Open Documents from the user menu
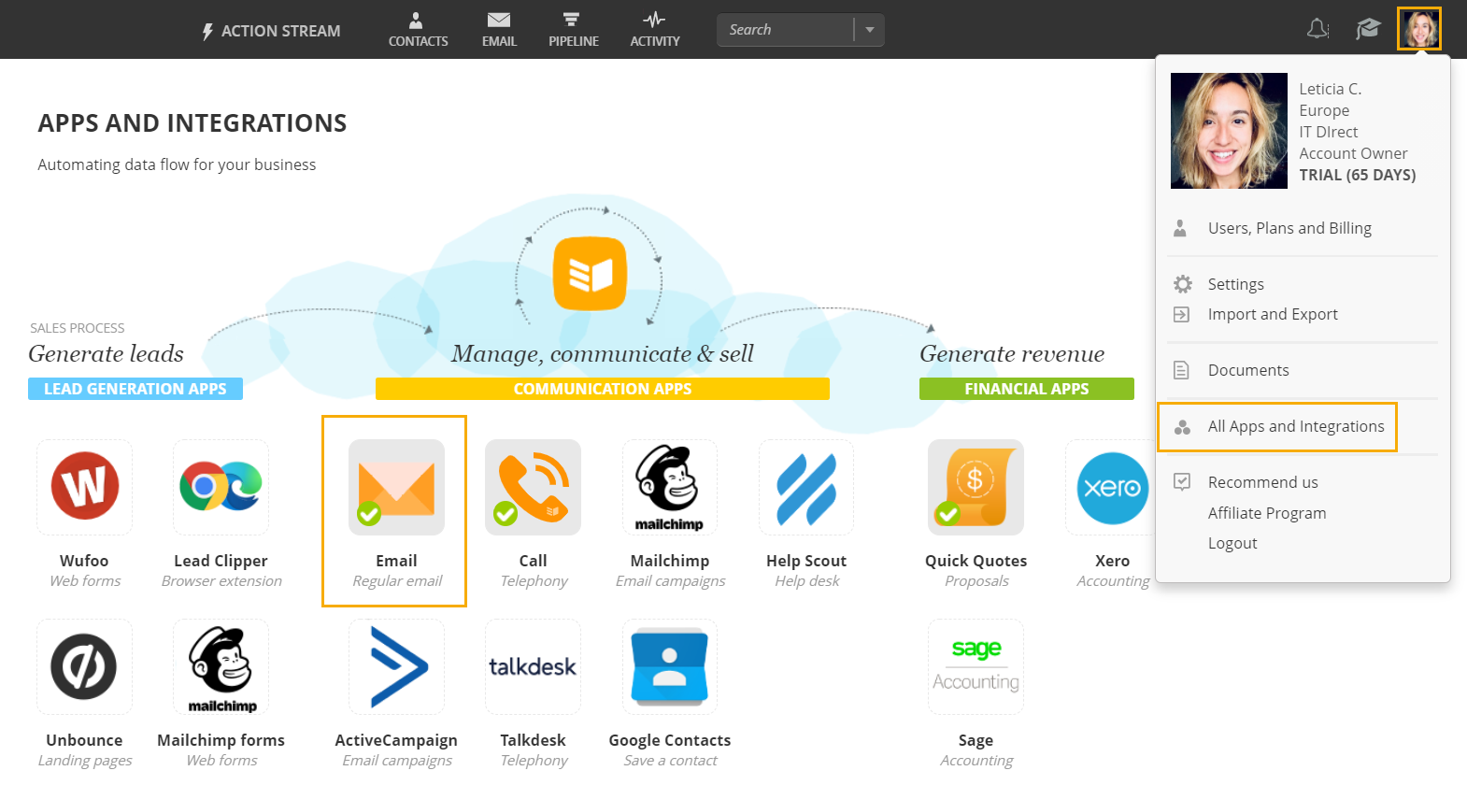 (1248, 370)
